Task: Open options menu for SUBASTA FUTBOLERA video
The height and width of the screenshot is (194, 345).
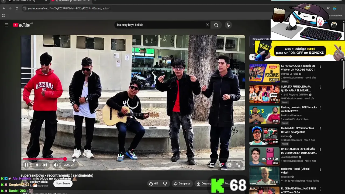Action: pos(320,87)
